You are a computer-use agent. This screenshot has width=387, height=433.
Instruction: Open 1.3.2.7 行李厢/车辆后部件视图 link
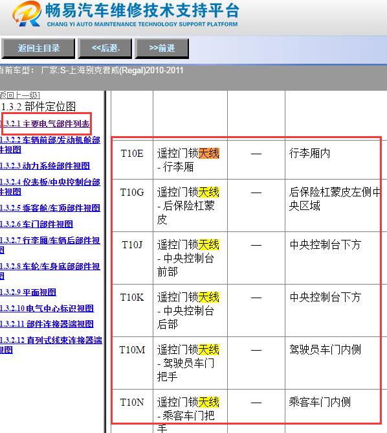[50, 245]
